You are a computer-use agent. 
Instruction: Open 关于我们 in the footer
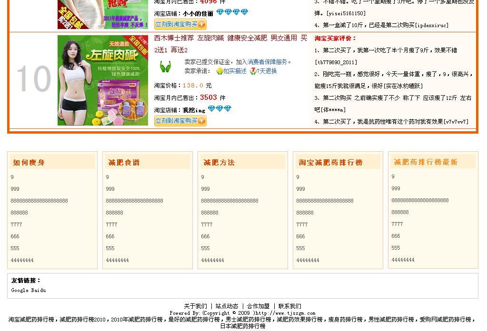tap(195, 306)
